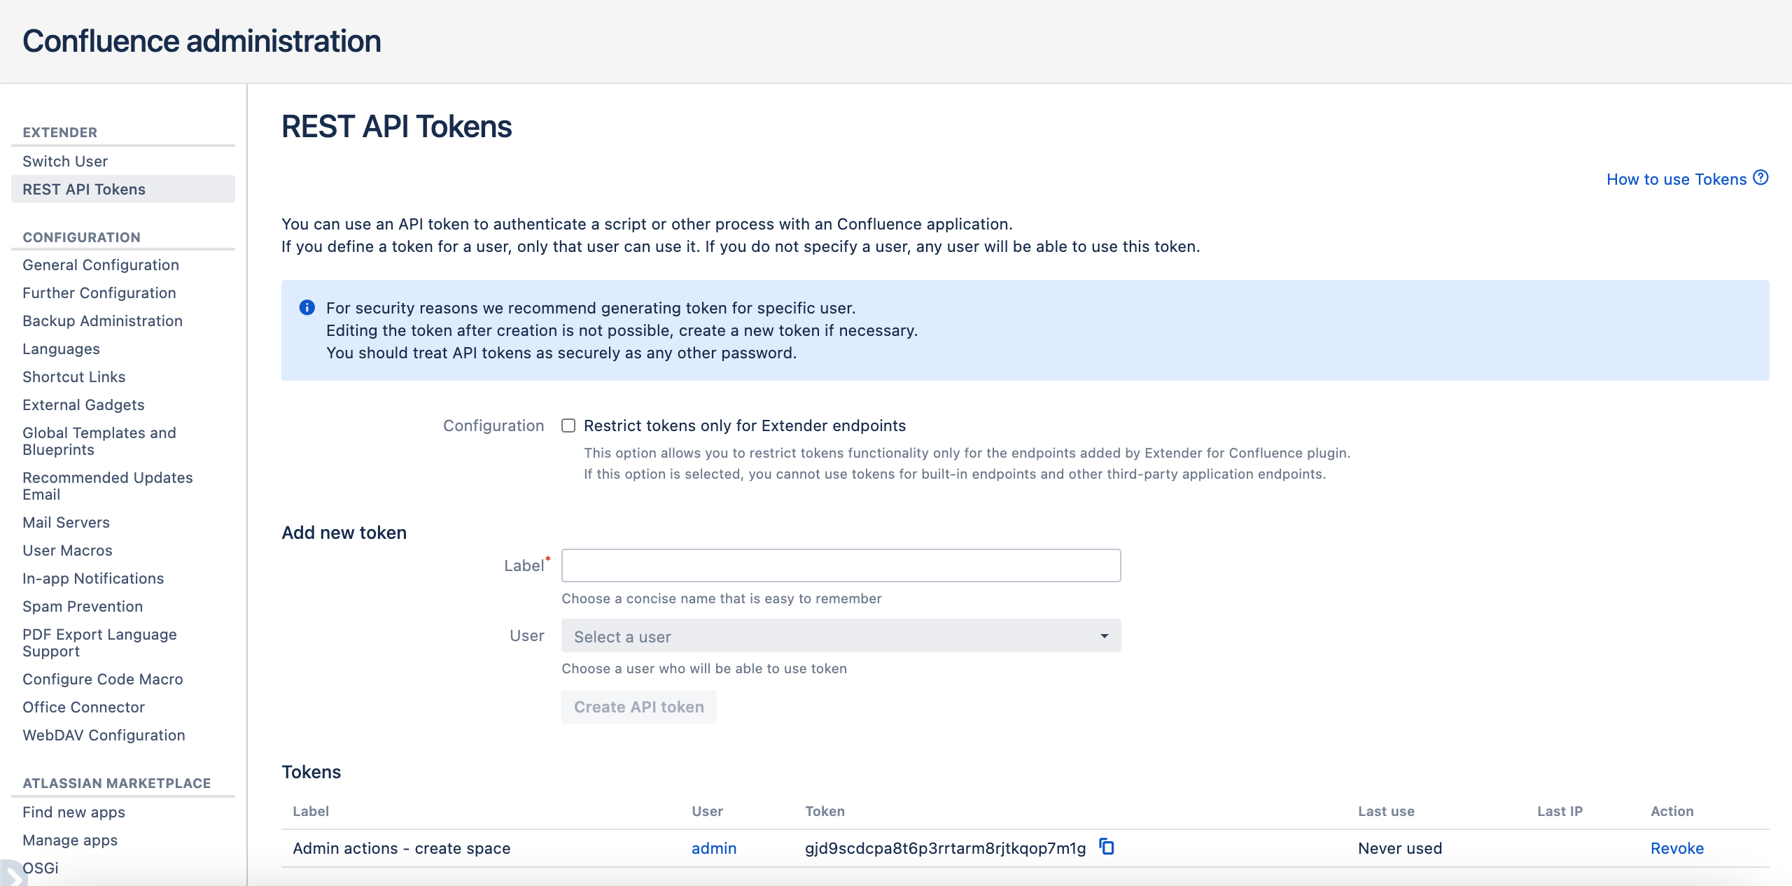Open Find new apps
The image size is (1792, 886).
[x=73, y=812]
